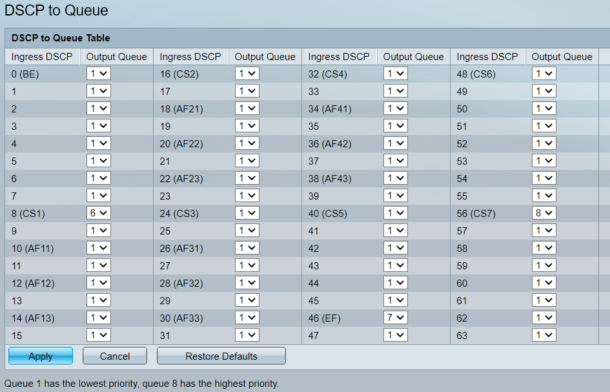Open Output Queue dropdown for DSCP 57
This screenshot has height=392, width=610.
(x=544, y=231)
